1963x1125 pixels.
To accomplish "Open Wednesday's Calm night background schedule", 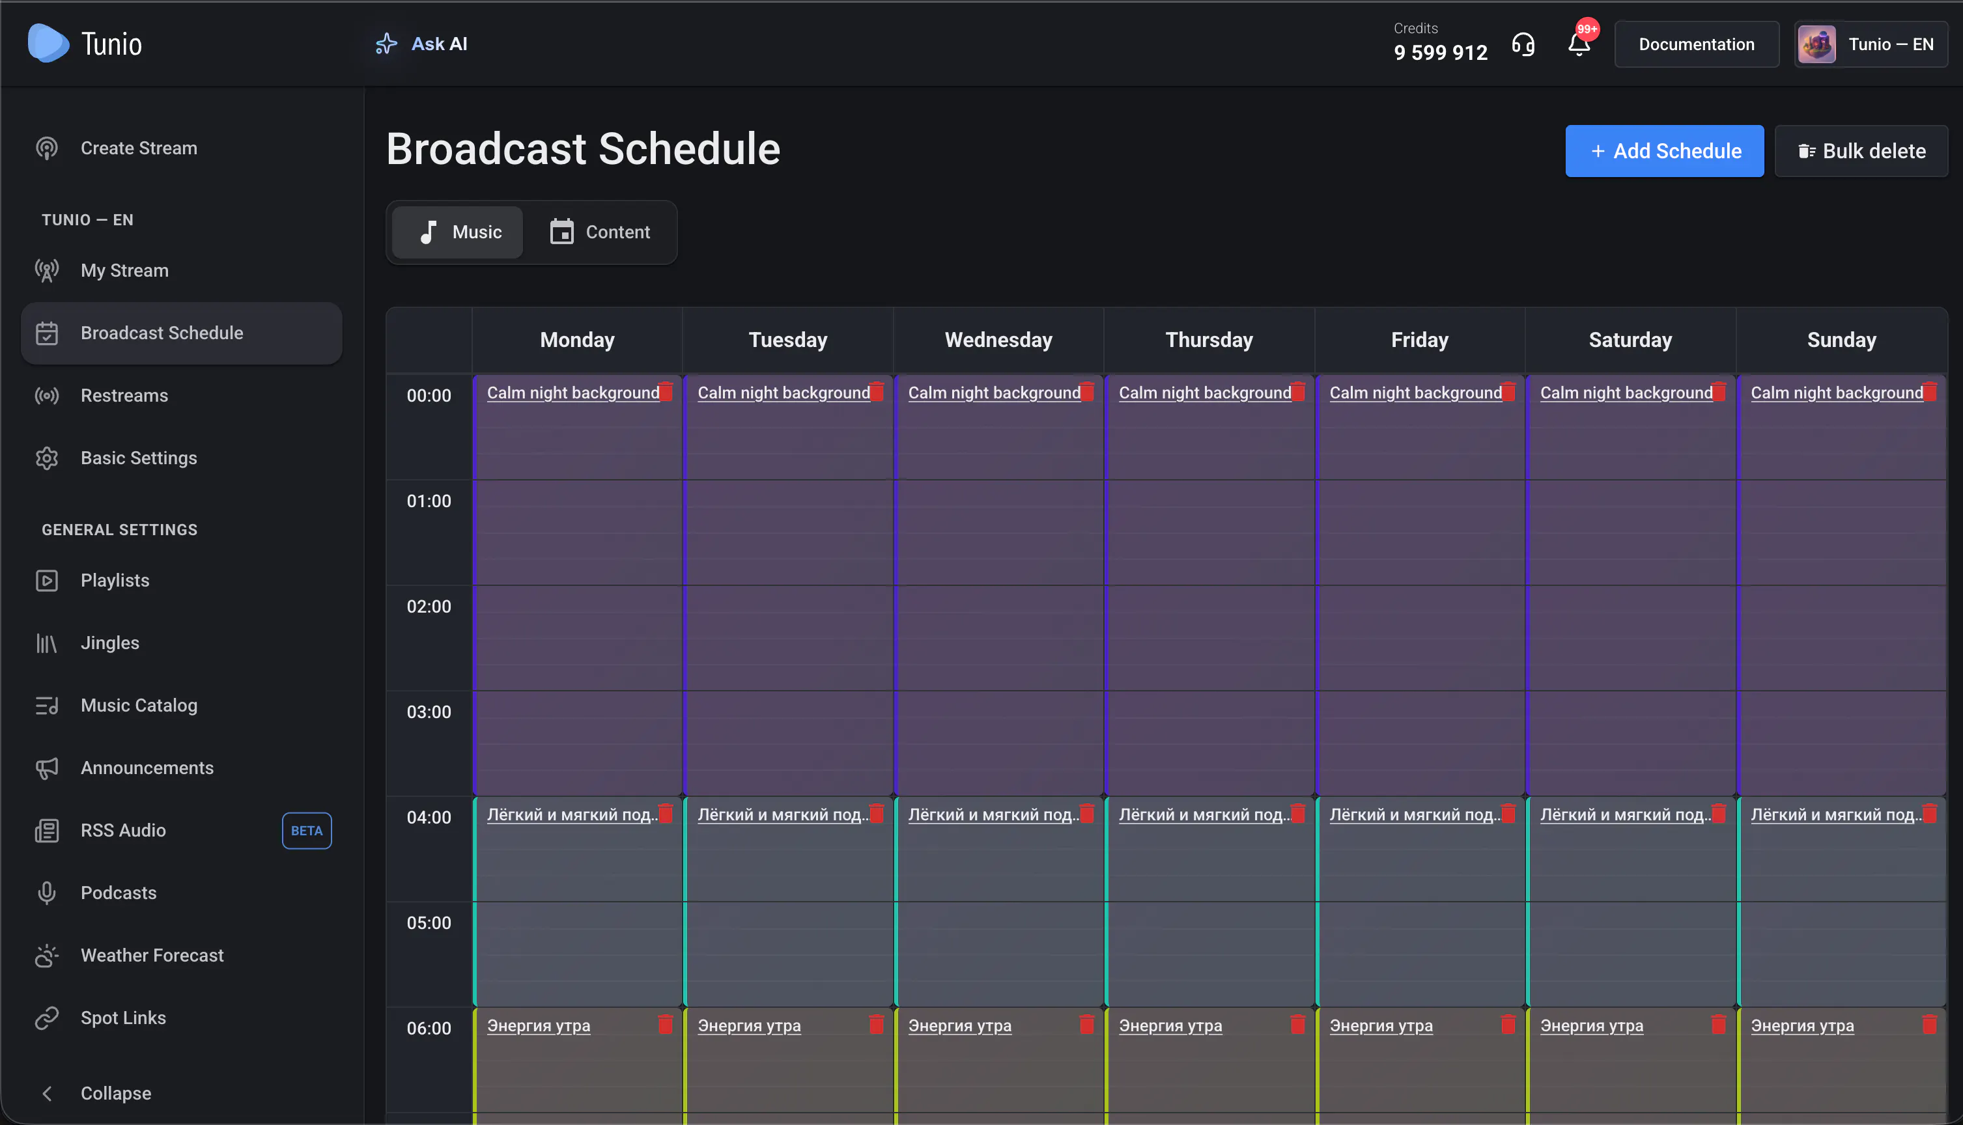I will point(994,393).
